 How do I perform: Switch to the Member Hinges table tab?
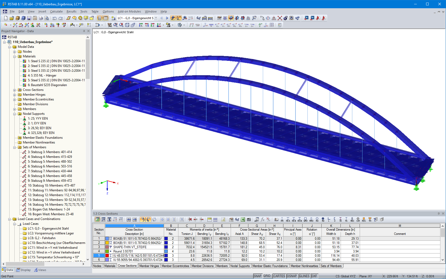tap(149, 266)
